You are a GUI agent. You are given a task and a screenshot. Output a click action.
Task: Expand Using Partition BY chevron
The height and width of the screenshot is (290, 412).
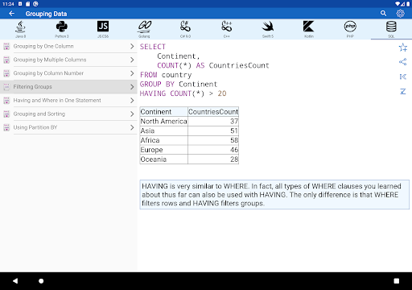click(132, 127)
